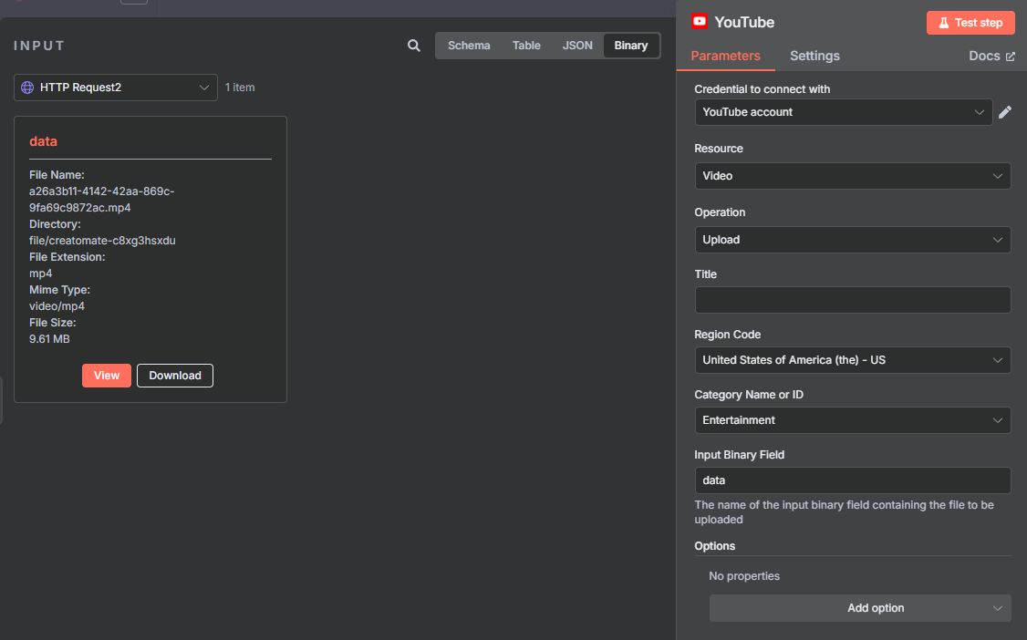Click the pencil icon to edit credential
Image resolution: width=1027 pixels, height=640 pixels.
pos(1005,112)
